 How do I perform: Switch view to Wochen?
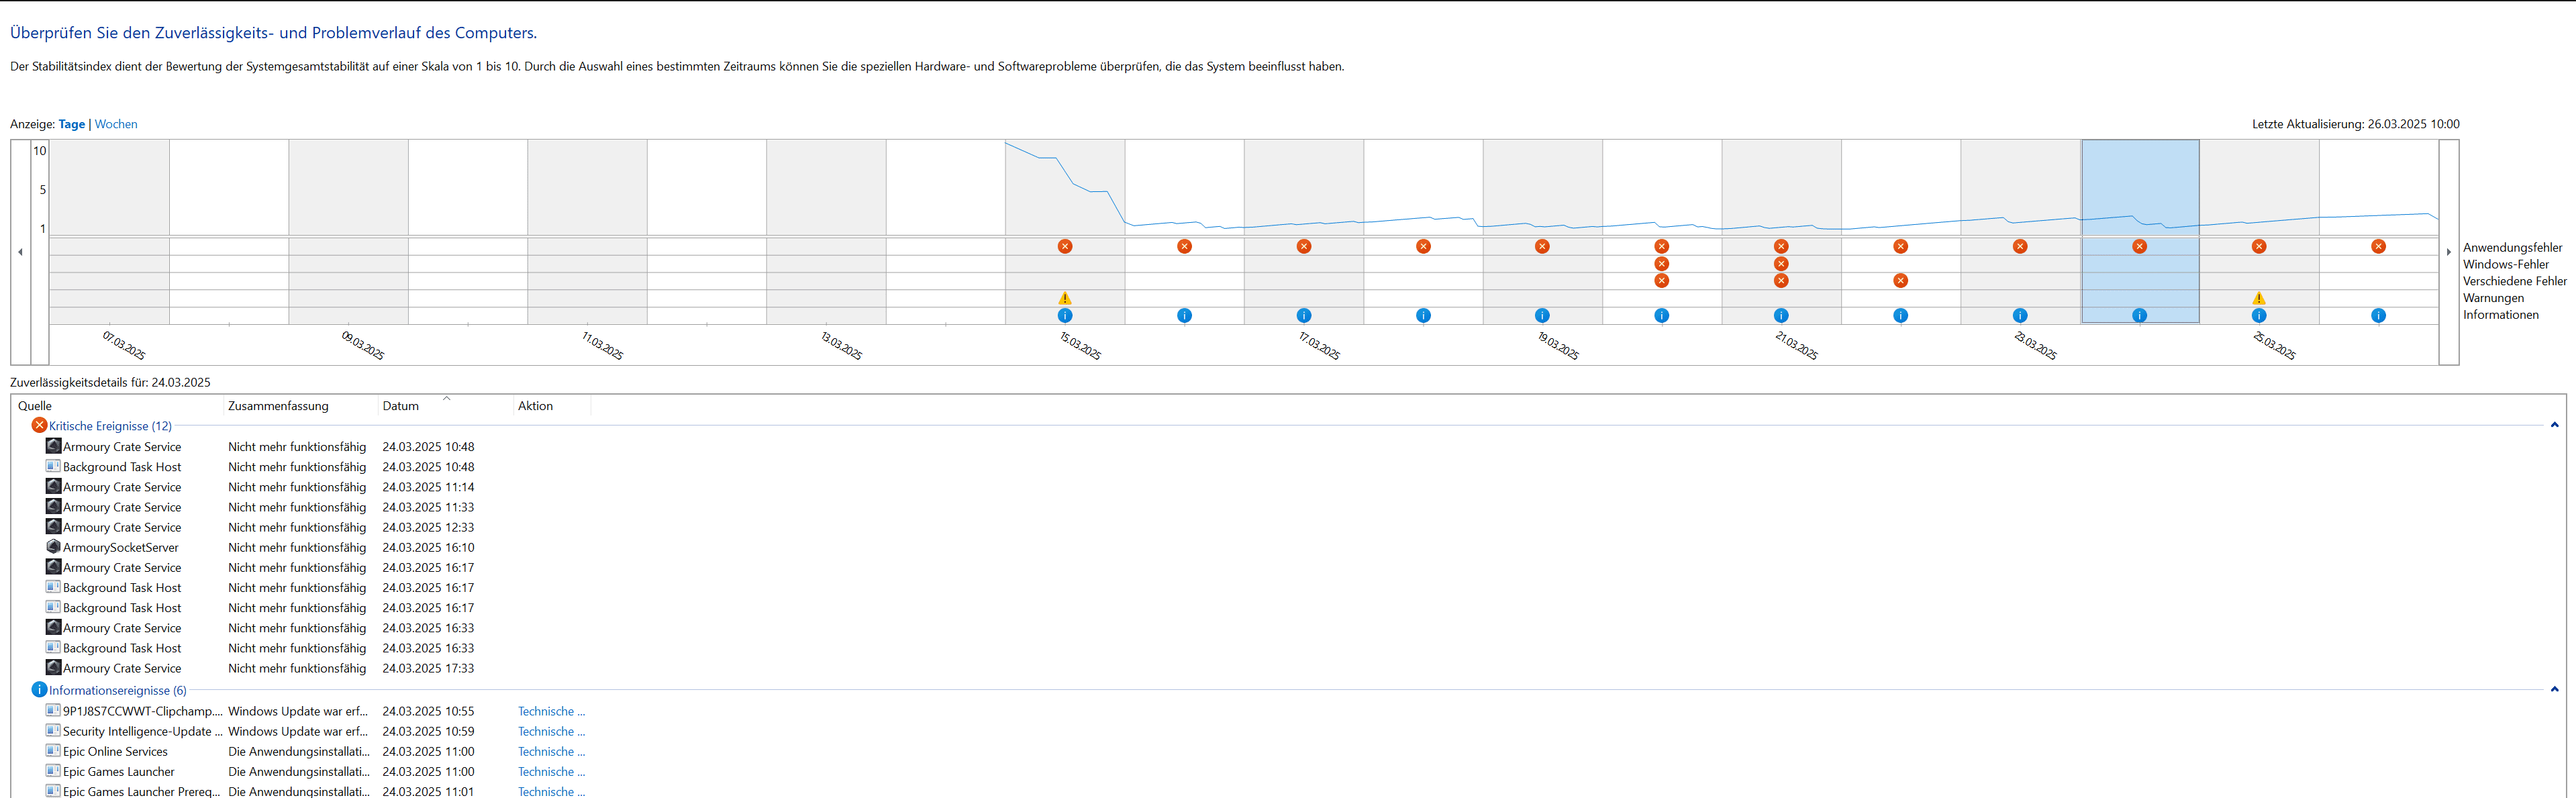116,124
